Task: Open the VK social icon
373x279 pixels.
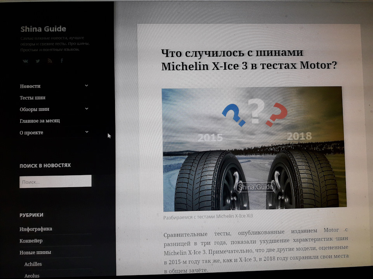Action: (25, 61)
